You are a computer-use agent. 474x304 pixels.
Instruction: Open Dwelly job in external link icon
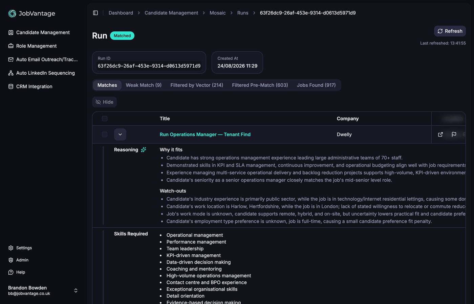click(x=440, y=134)
